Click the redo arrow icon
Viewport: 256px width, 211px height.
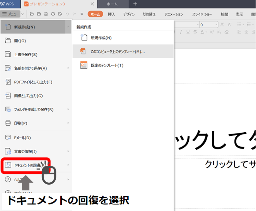tap(74, 14)
